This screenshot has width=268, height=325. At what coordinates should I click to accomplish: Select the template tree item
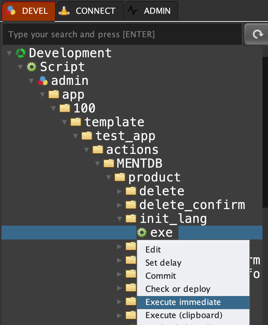pyautogui.click(x=114, y=122)
